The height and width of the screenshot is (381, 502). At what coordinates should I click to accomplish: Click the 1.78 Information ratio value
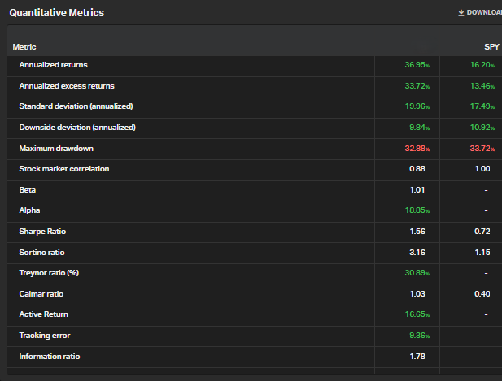pos(417,357)
